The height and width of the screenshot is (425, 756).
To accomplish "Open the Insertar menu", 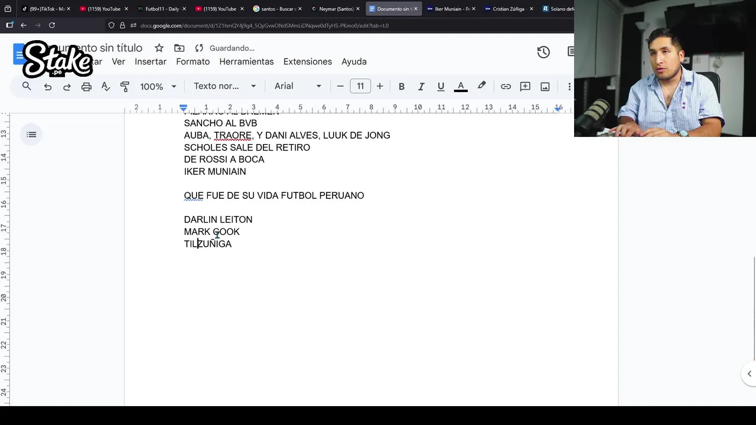I will click(151, 61).
